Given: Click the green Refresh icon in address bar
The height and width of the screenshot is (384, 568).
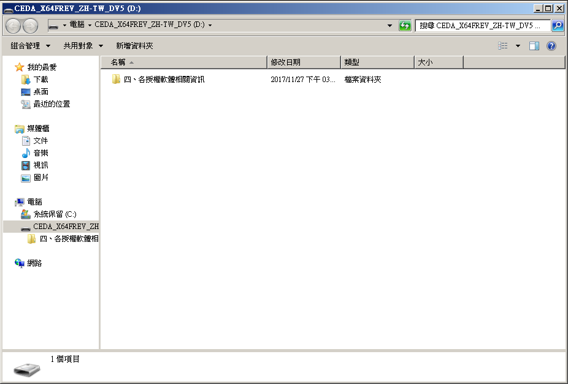Looking at the screenshot, I should 405,26.
